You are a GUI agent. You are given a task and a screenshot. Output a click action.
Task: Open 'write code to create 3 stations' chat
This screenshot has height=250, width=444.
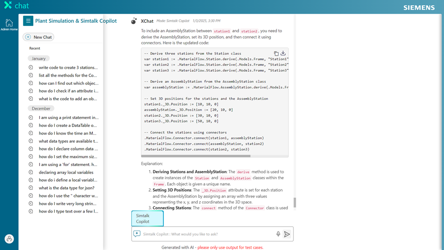point(68,68)
